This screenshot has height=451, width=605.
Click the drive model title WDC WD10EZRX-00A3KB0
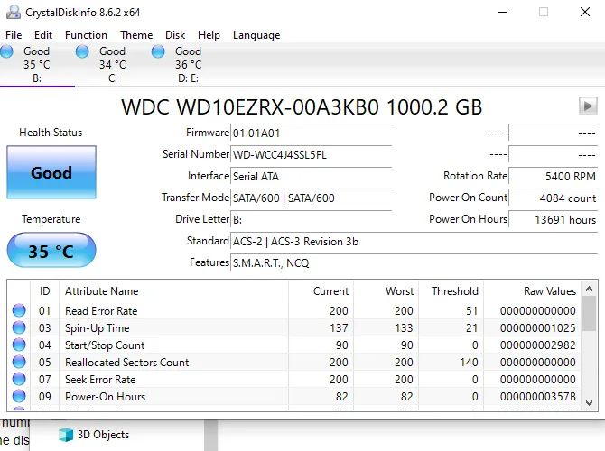pyautogui.click(x=302, y=106)
